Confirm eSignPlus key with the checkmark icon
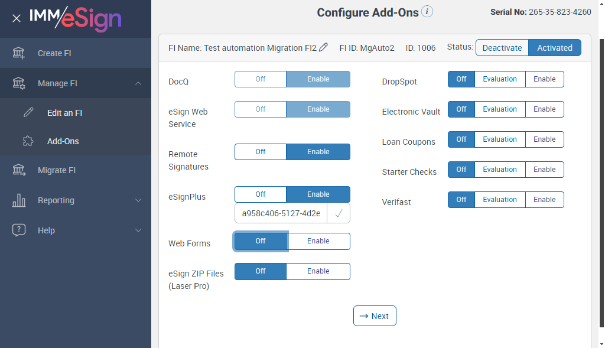The height and width of the screenshot is (348, 605). coord(339,214)
